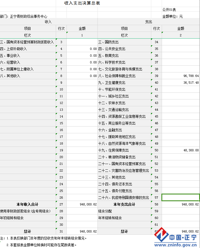Viewport: 200px width, 248px height.
Task: Click cell 六、经营收入
Action: point(28,62)
